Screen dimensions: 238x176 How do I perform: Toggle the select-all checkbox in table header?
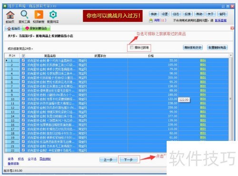[23, 56]
